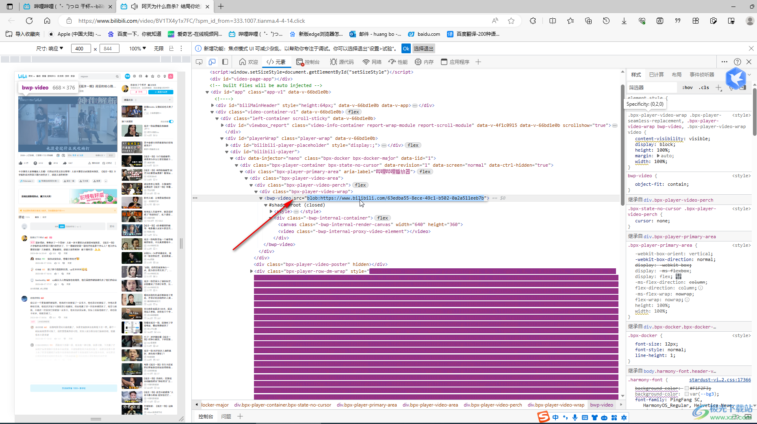Collapse the bwp-video element node

click(261, 198)
